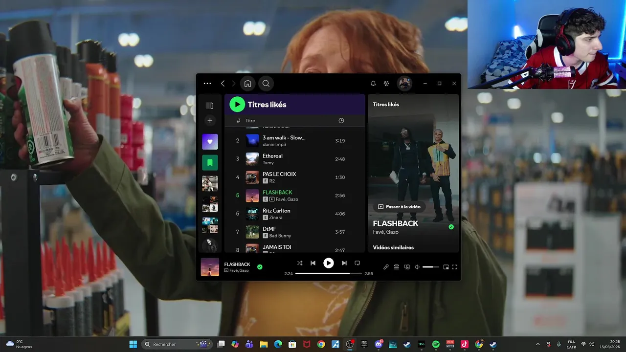The image size is (626, 352).
Task: Mute with the volume speaker icon
Action: pos(417,267)
